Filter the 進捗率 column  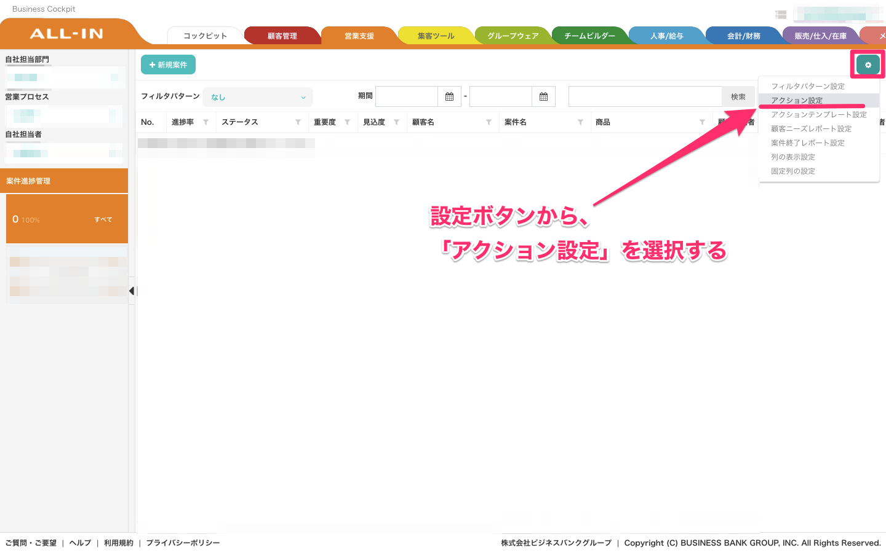click(206, 122)
